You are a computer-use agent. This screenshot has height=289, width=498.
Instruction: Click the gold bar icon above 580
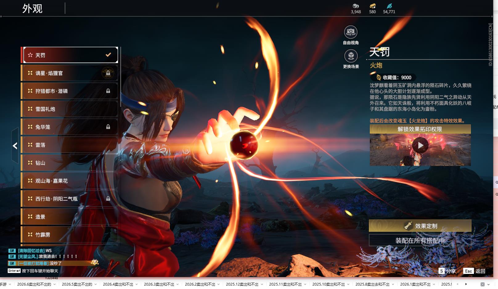(373, 6)
